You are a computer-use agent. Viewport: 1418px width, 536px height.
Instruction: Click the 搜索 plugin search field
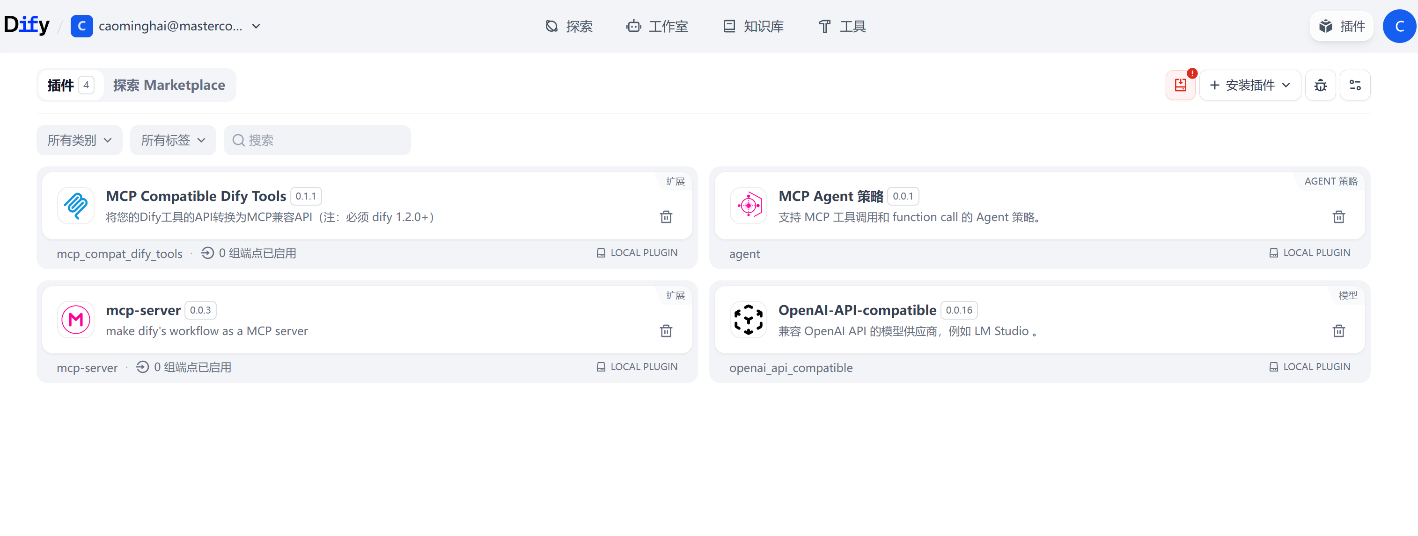click(x=317, y=140)
